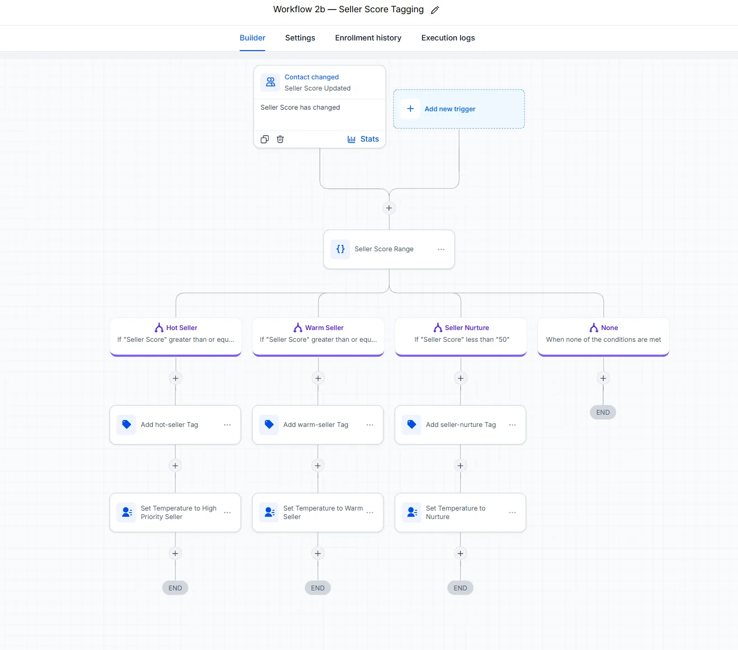The width and height of the screenshot is (738, 650).
Task: Open options for Set Temperature to Nurture
Action: 513,513
